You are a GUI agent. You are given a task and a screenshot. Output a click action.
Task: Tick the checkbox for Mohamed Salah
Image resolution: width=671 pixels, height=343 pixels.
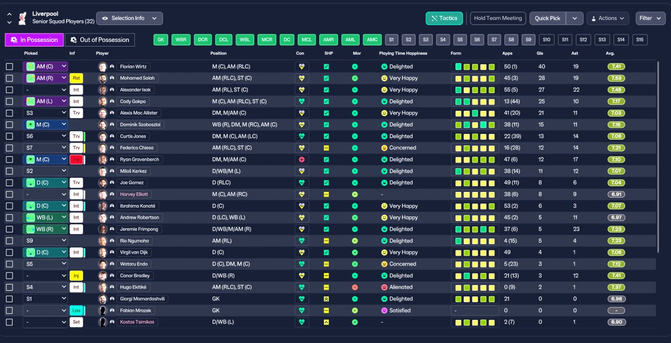(x=9, y=78)
